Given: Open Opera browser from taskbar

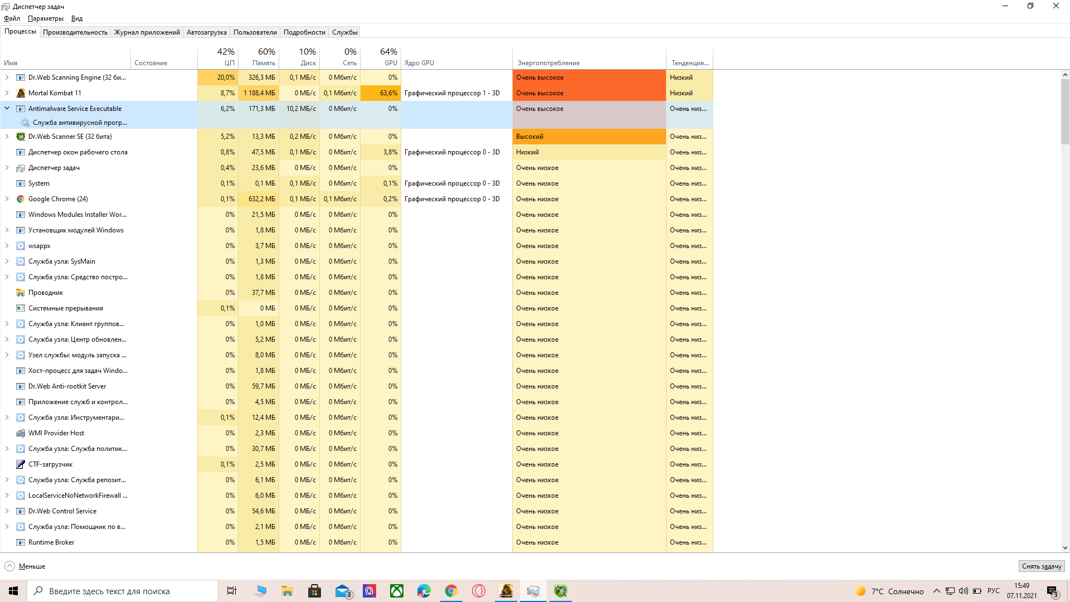Looking at the screenshot, I should [479, 591].
